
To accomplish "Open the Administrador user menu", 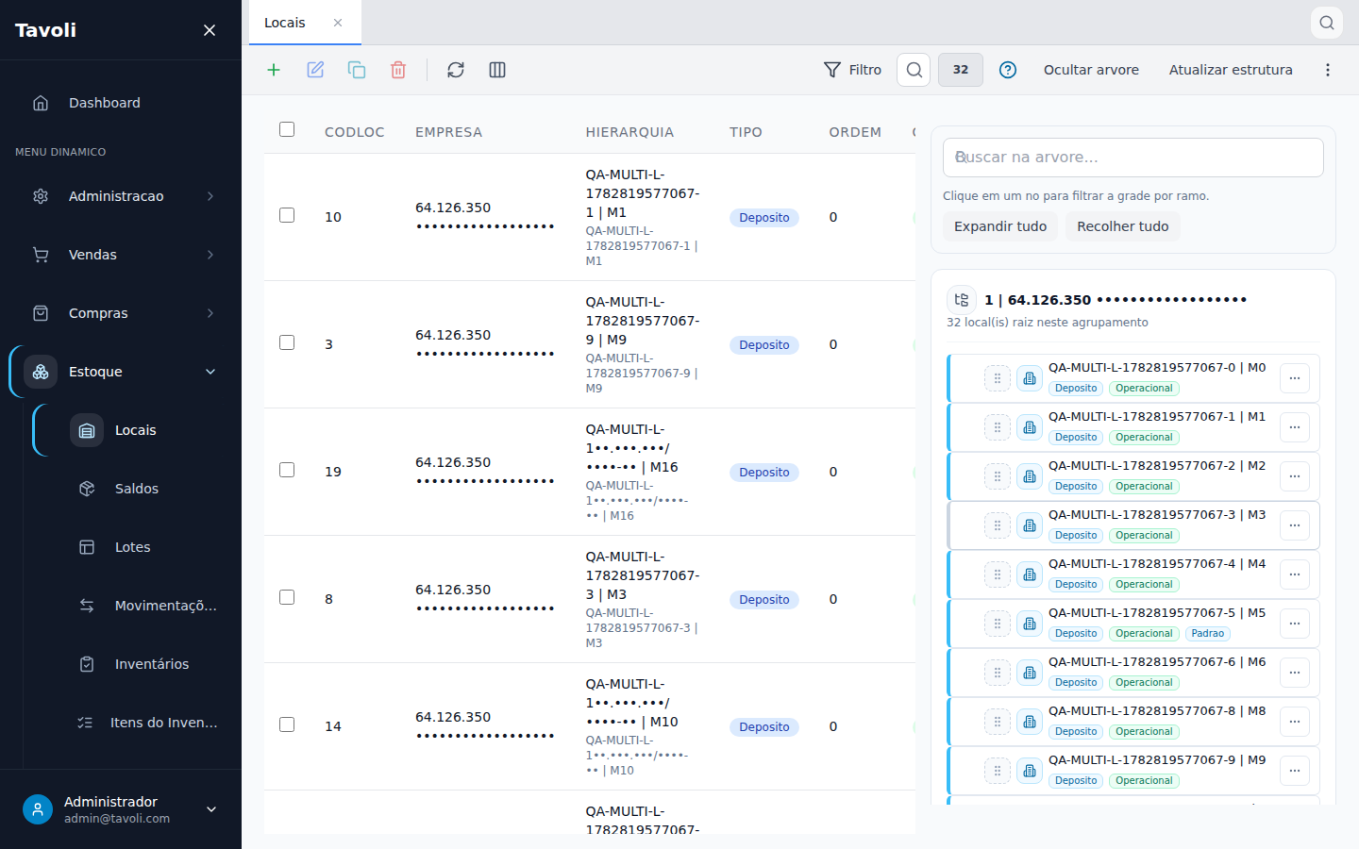I will 121,809.
